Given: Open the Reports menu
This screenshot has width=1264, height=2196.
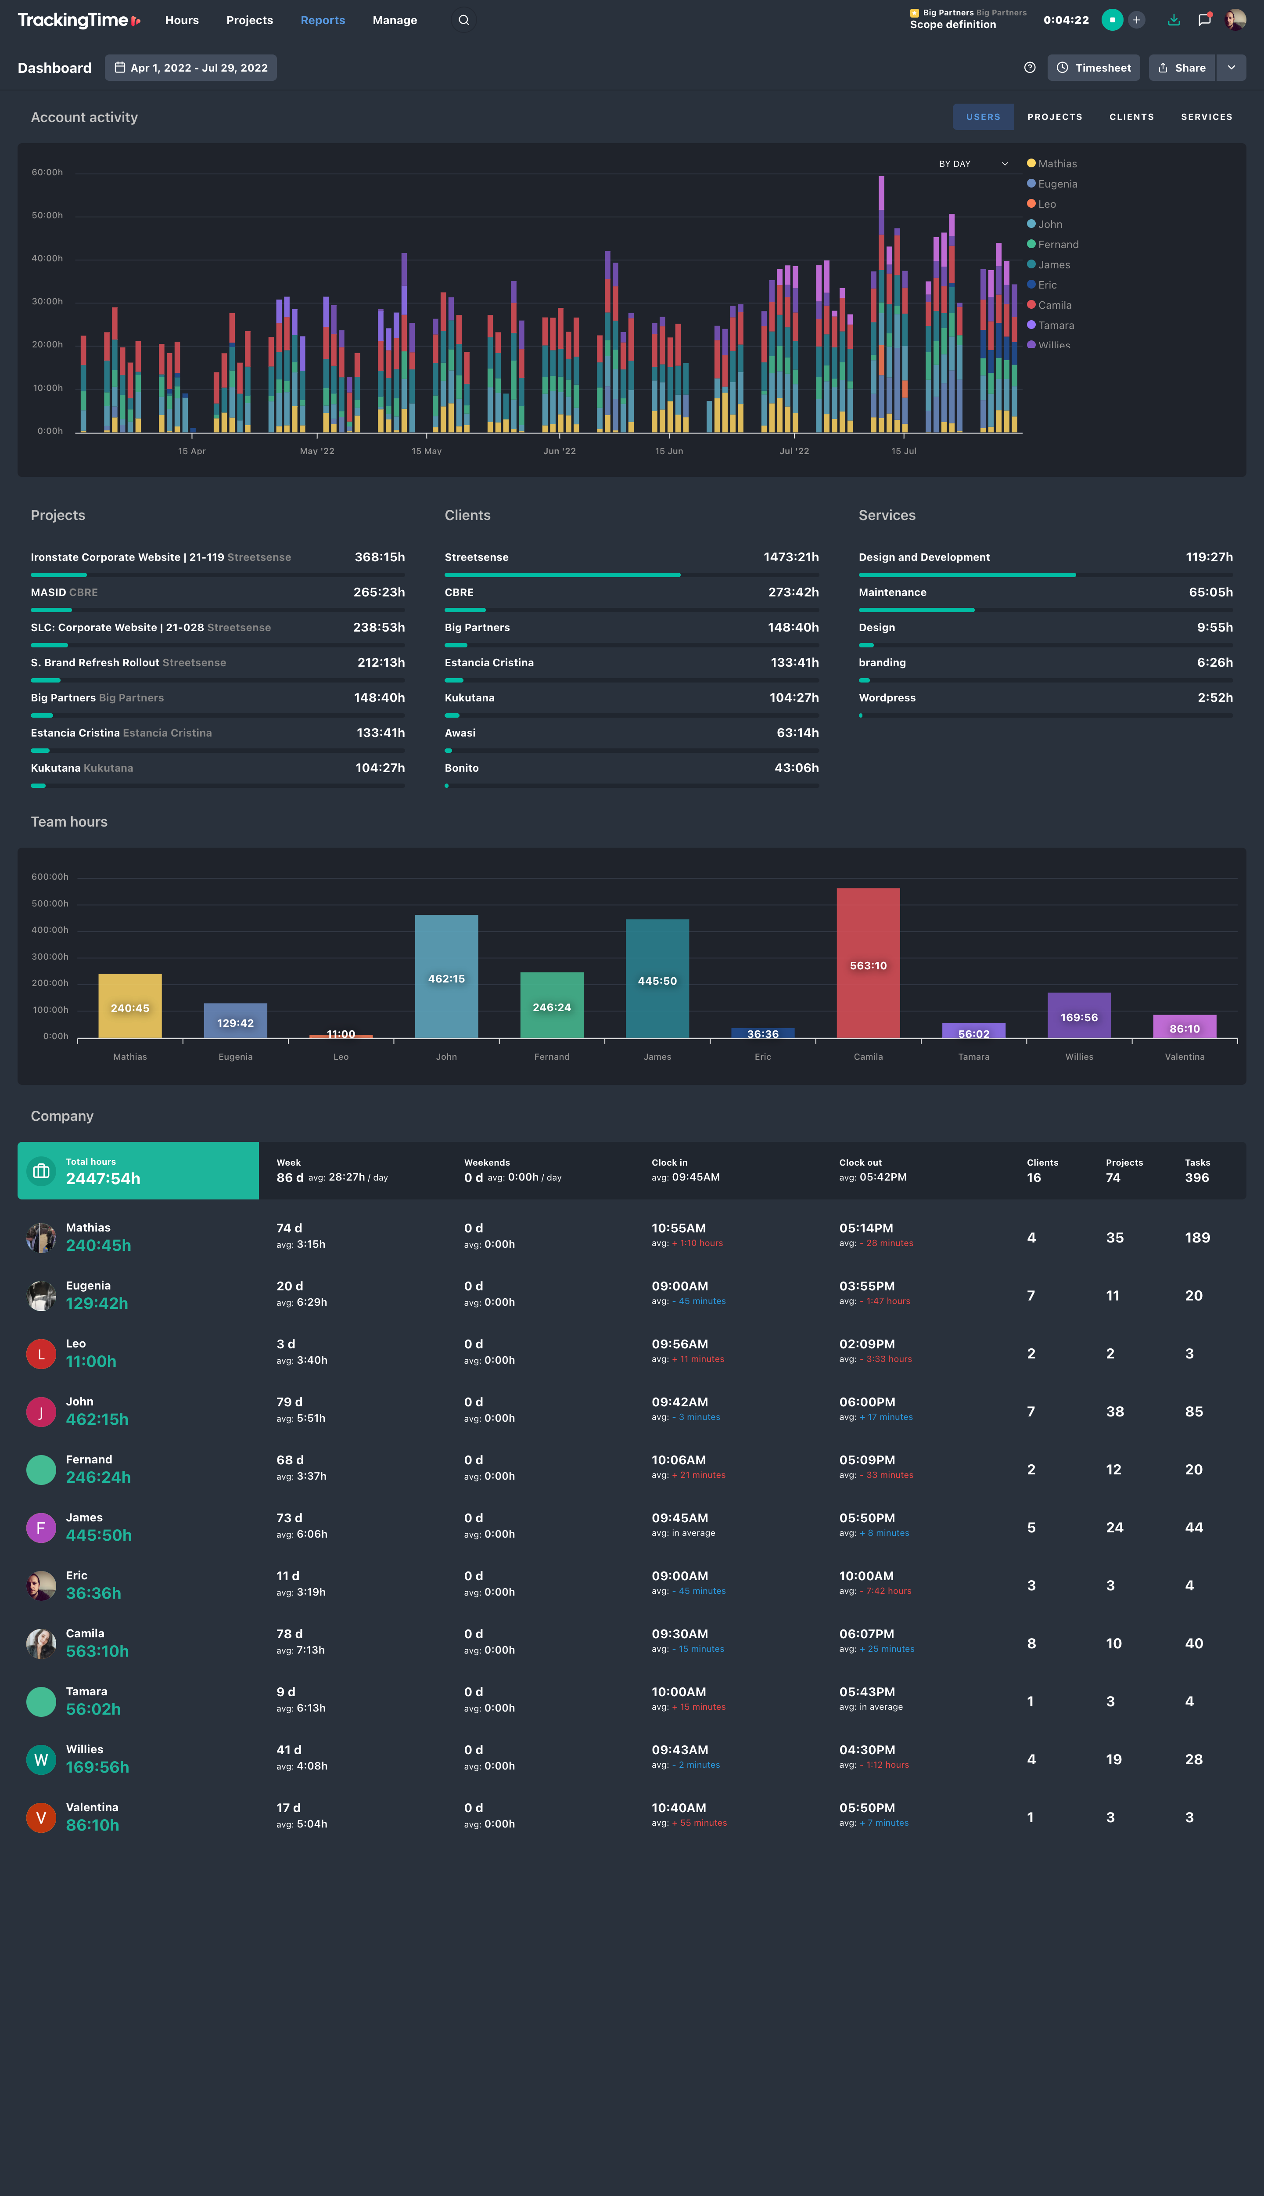Looking at the screenshot, I should point(322,19).
